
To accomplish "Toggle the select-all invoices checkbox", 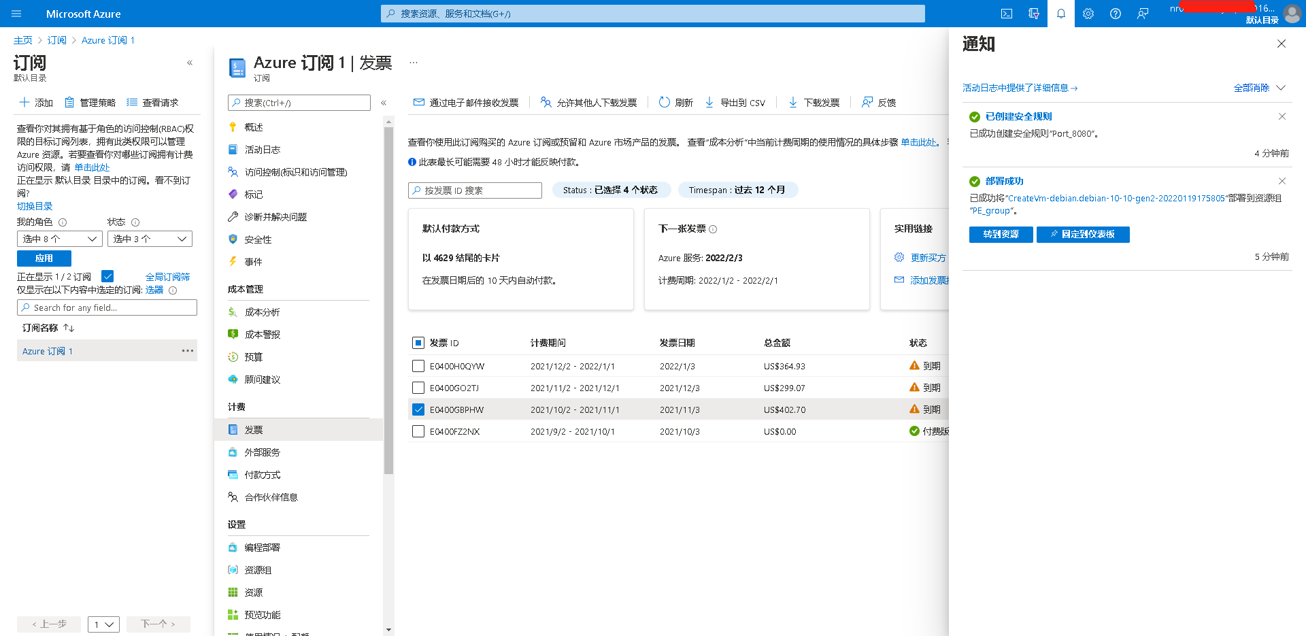I will point(418,343).
